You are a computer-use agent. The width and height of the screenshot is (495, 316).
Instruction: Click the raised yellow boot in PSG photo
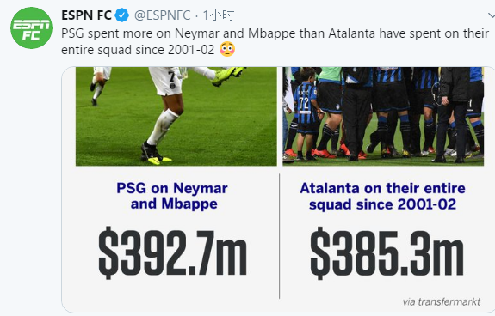227,76
